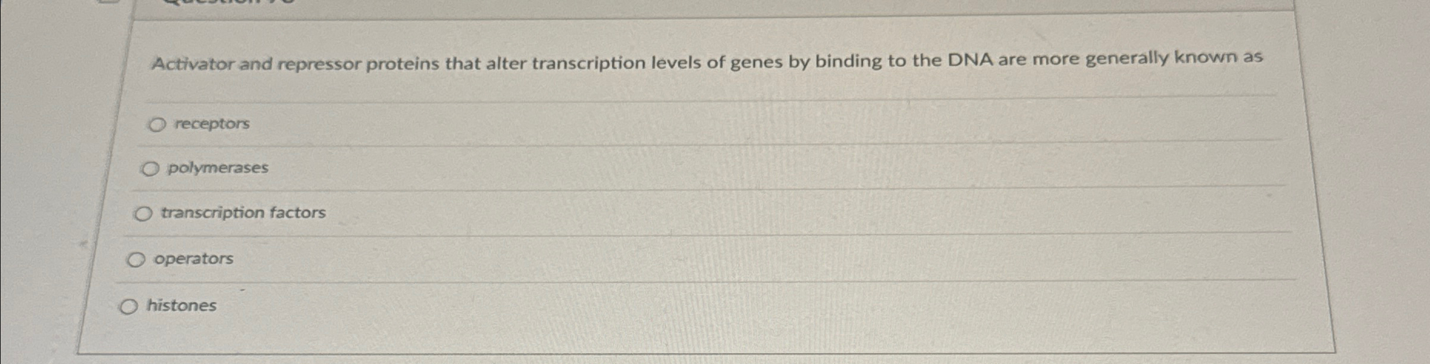The image size is (1430, 364).
Task: Click the polymerases answer label
Action: (217, 169)
